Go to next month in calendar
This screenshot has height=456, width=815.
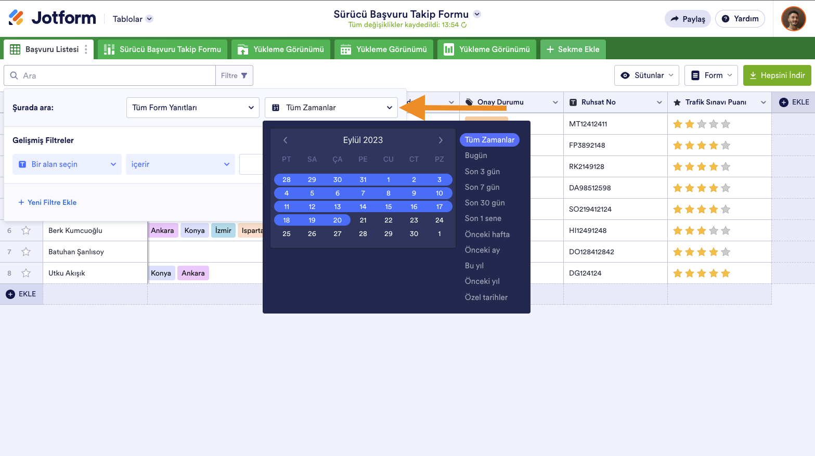coord(441,140)
